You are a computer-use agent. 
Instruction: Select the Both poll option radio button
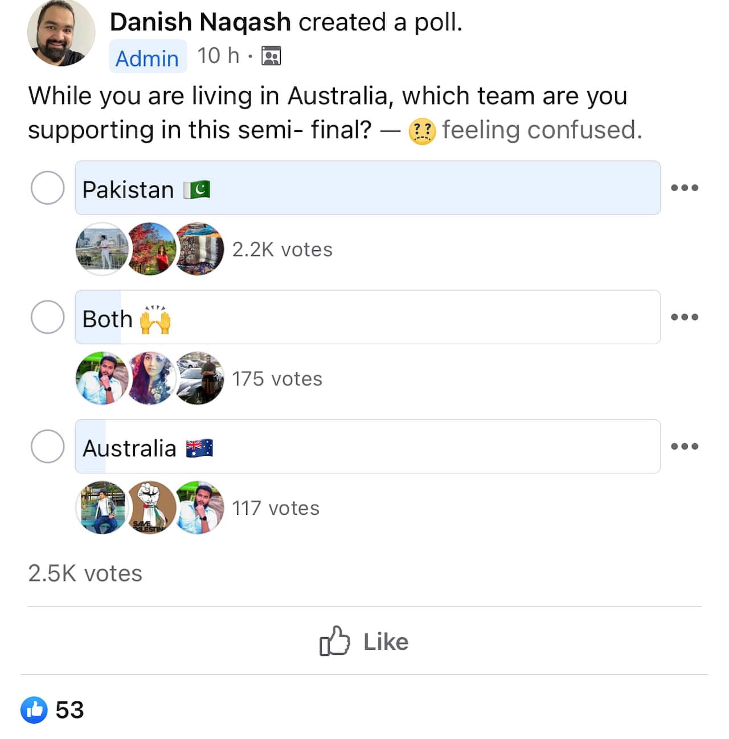(x=47, y=317)
